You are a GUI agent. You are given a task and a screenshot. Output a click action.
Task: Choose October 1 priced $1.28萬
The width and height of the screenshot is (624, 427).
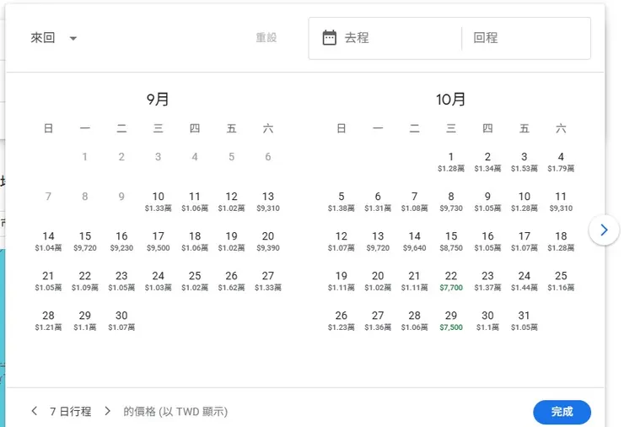click(x=451, y=161)
